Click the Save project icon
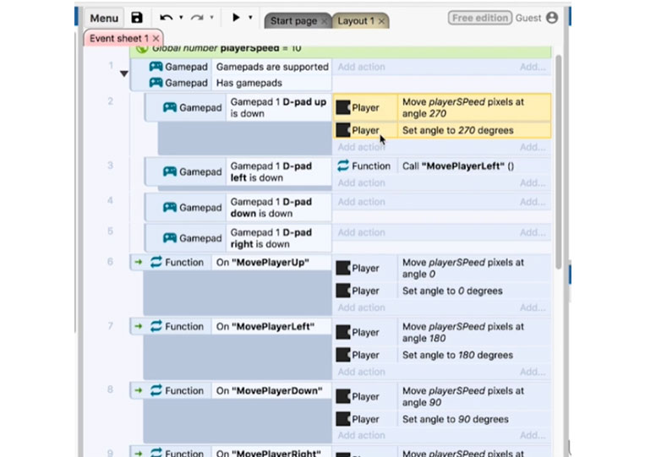Image resolution: width=645 pixels, height=457 pixels. coord(137,18)
